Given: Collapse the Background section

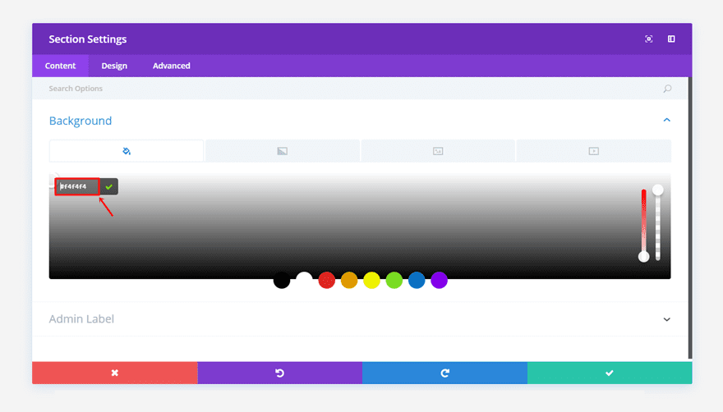Looking at the screenshot, I should [x=667, y=121].
